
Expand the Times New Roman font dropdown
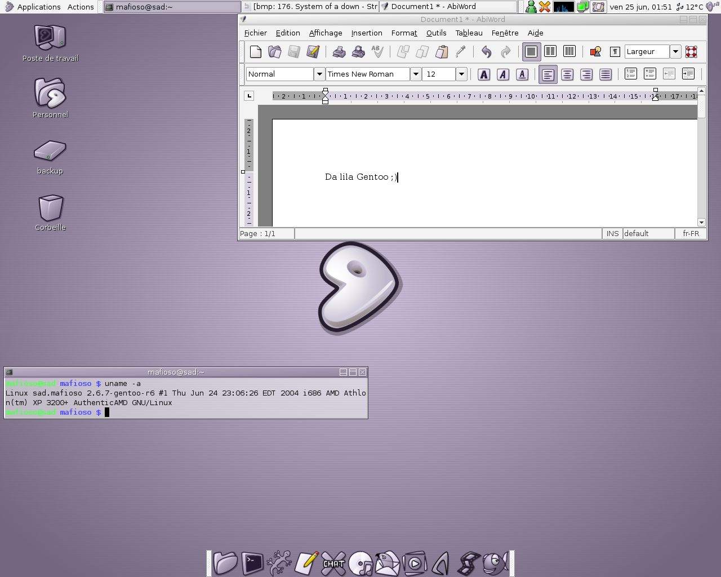point(416,74)
